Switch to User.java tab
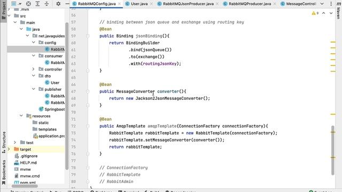Image resolution: width=342 pixels, height=192 pixels. click(x=139, y=4)
